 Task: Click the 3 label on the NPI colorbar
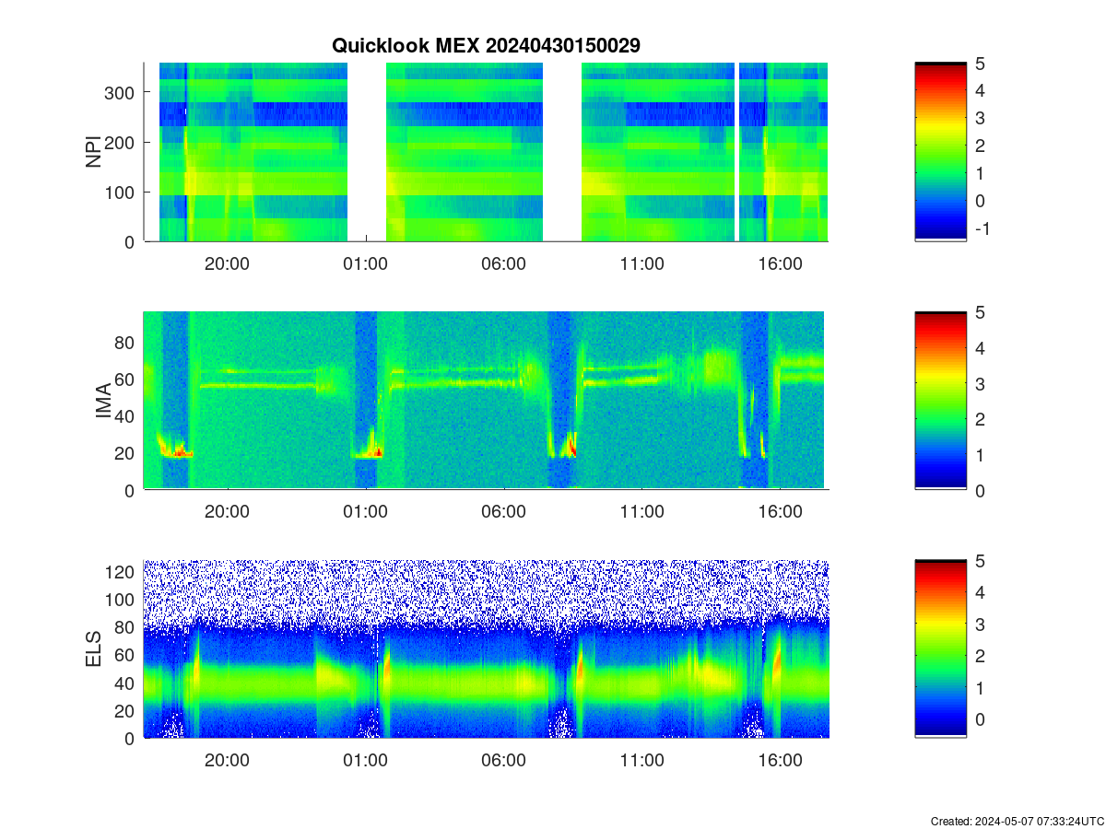coord(981,118)
